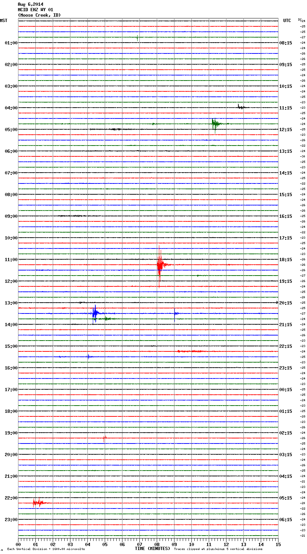The height and width of the screenshot is (554, 307).
Task: Click the UTC time-zone header
Action: click(x=287, y=21)
